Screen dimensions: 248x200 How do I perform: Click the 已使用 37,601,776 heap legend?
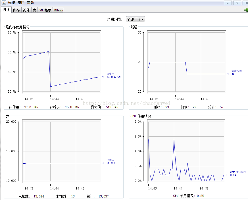click(x=112, y=75)
